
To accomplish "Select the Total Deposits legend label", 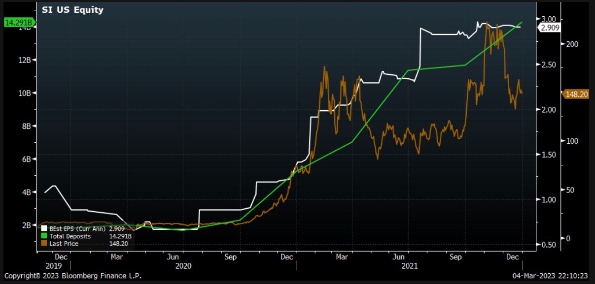I will coord(70,236).
